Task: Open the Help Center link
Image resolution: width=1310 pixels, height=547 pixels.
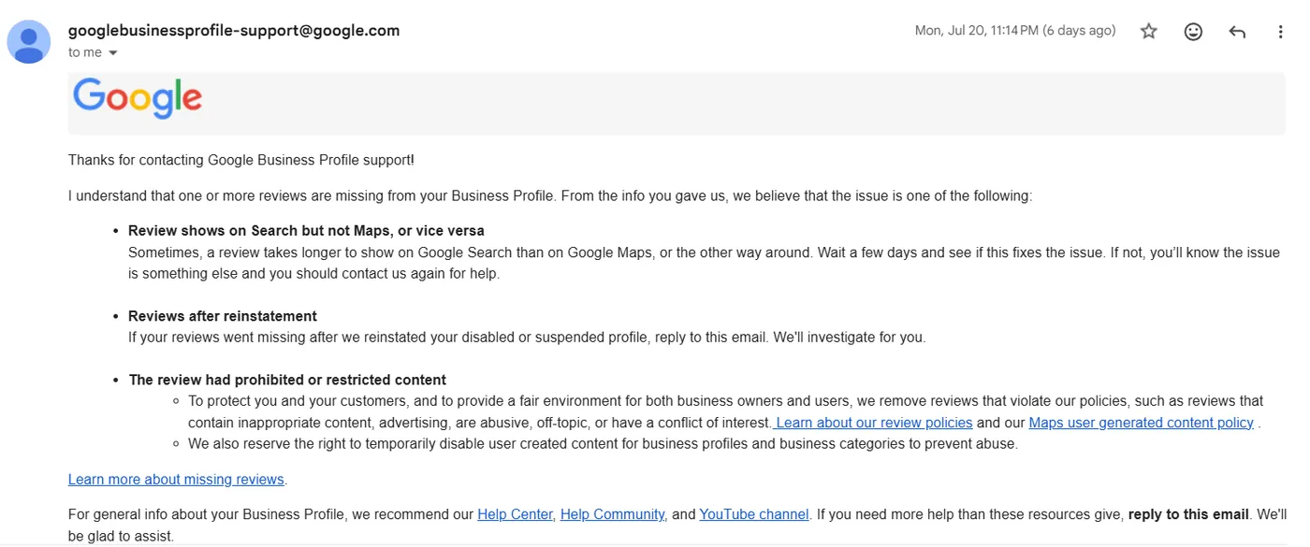Action: [516, 514]
